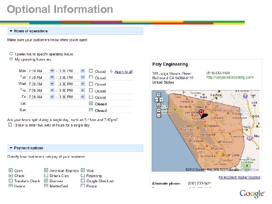Screen dimensions: 272x204
Task: Click the 'Apply to all' link
Action: pyautogui.click(x=123, y=71)
